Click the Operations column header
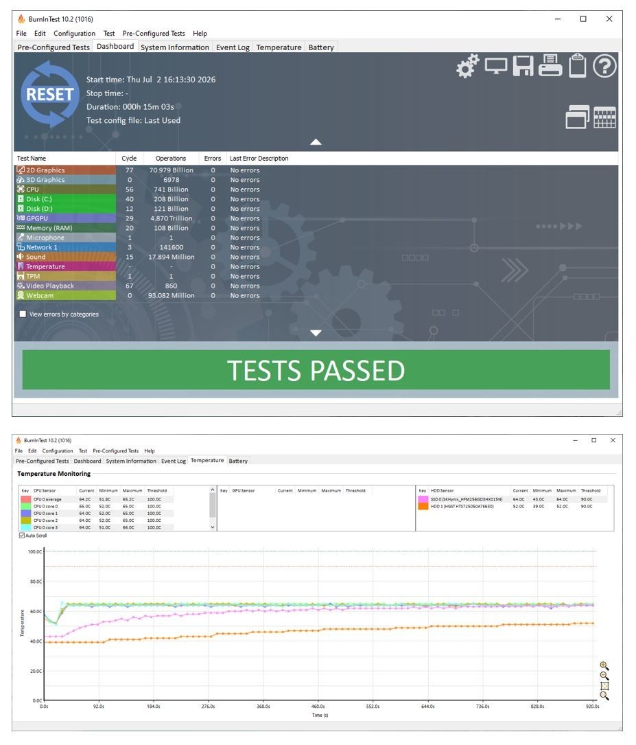Viewport: 636px width, 745px height. pos(170,158)
